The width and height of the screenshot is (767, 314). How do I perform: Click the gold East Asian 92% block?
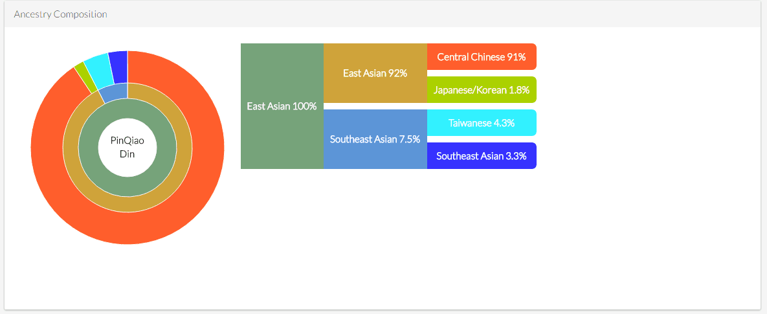pyautogui.click(x=375, y=73)
